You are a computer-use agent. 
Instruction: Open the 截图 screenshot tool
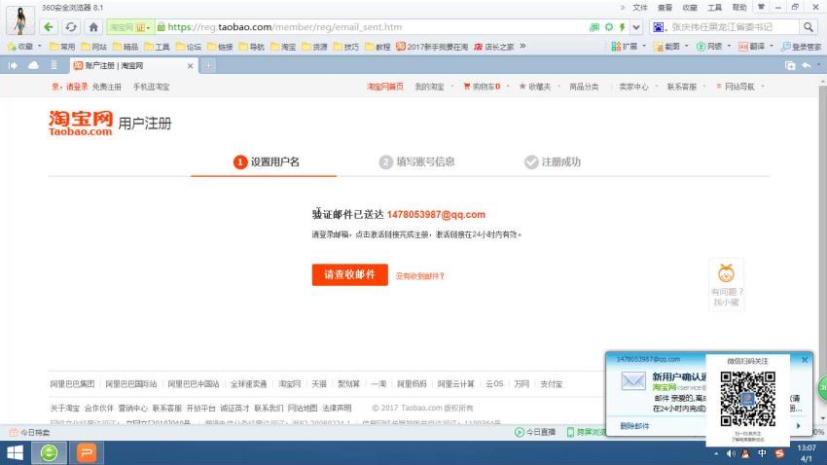[x=671, y=47]
